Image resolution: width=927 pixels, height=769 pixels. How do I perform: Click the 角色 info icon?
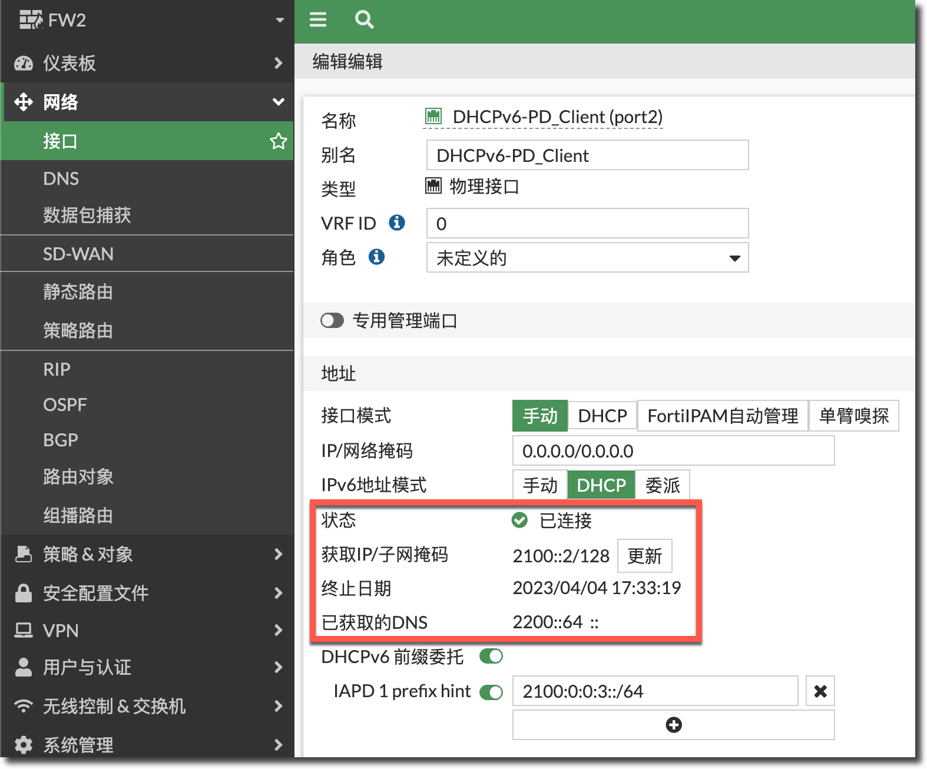(x=376, y=257)
